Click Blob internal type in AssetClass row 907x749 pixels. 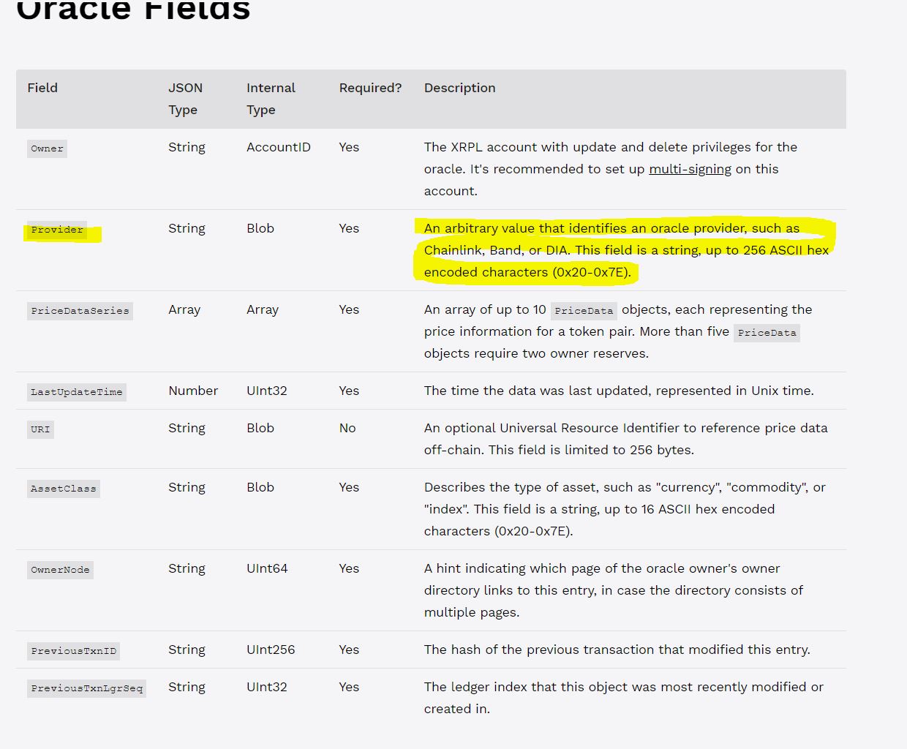point(260,487)
